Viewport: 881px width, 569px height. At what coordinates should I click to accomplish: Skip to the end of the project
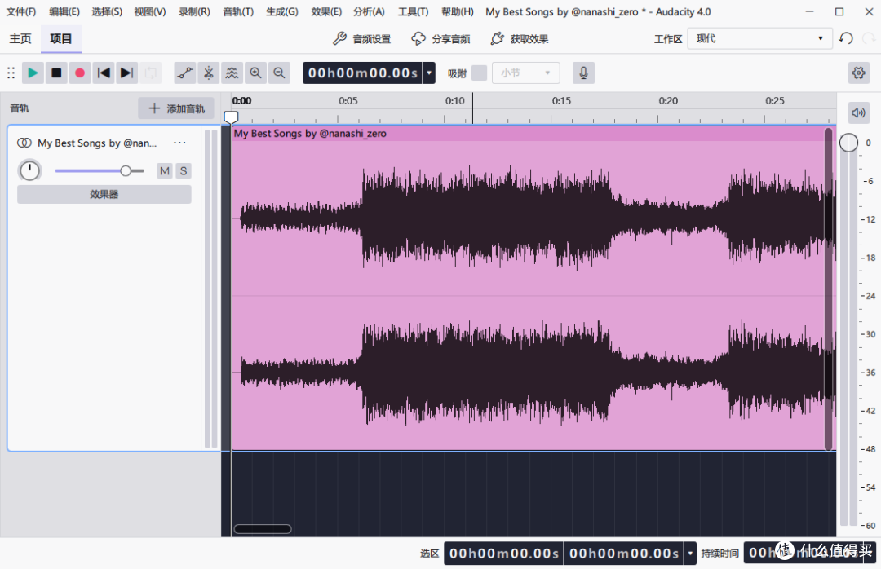tap(127, 73)
